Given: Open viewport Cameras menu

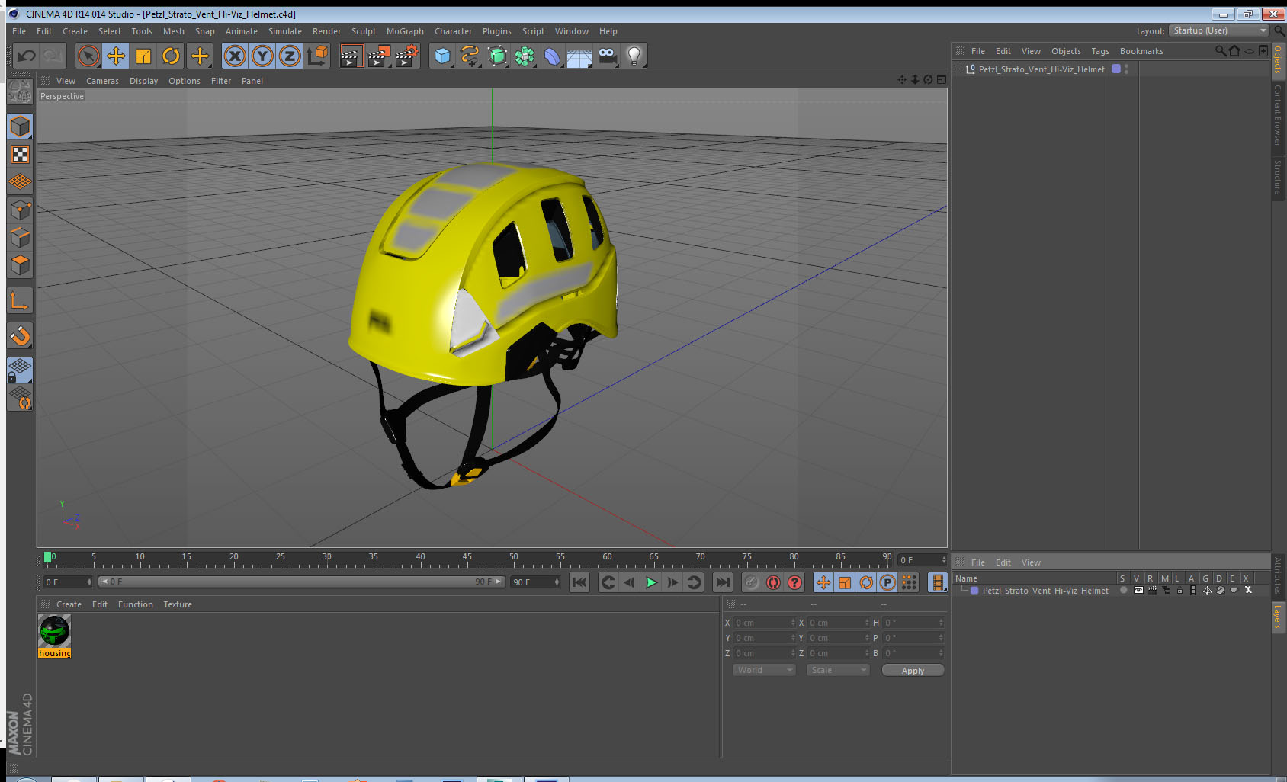Looking at the screenshot, I should [102, 81].
